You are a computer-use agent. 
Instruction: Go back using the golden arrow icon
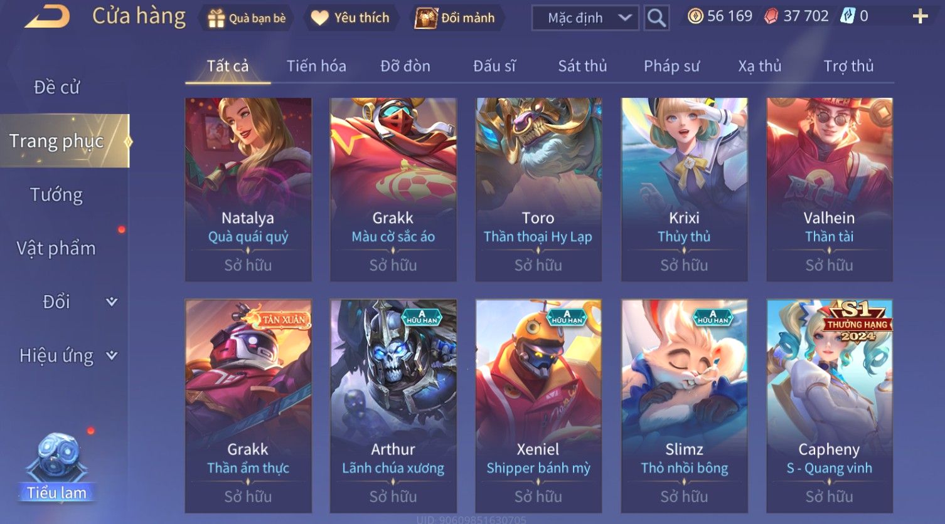(x=47, y=16)
